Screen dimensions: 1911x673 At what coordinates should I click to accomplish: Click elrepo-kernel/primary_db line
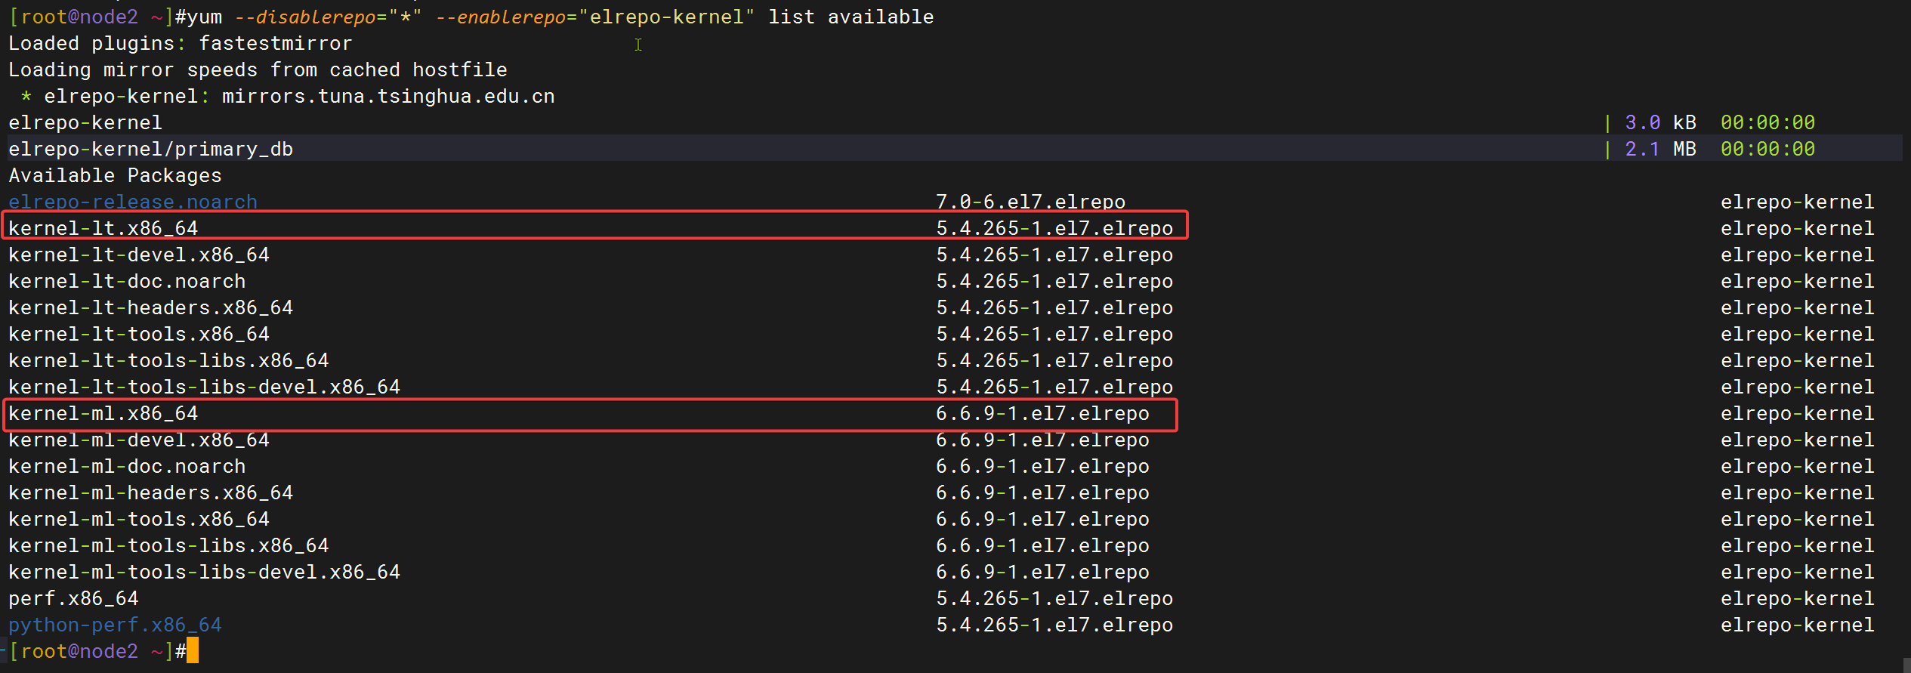(150, 149)
